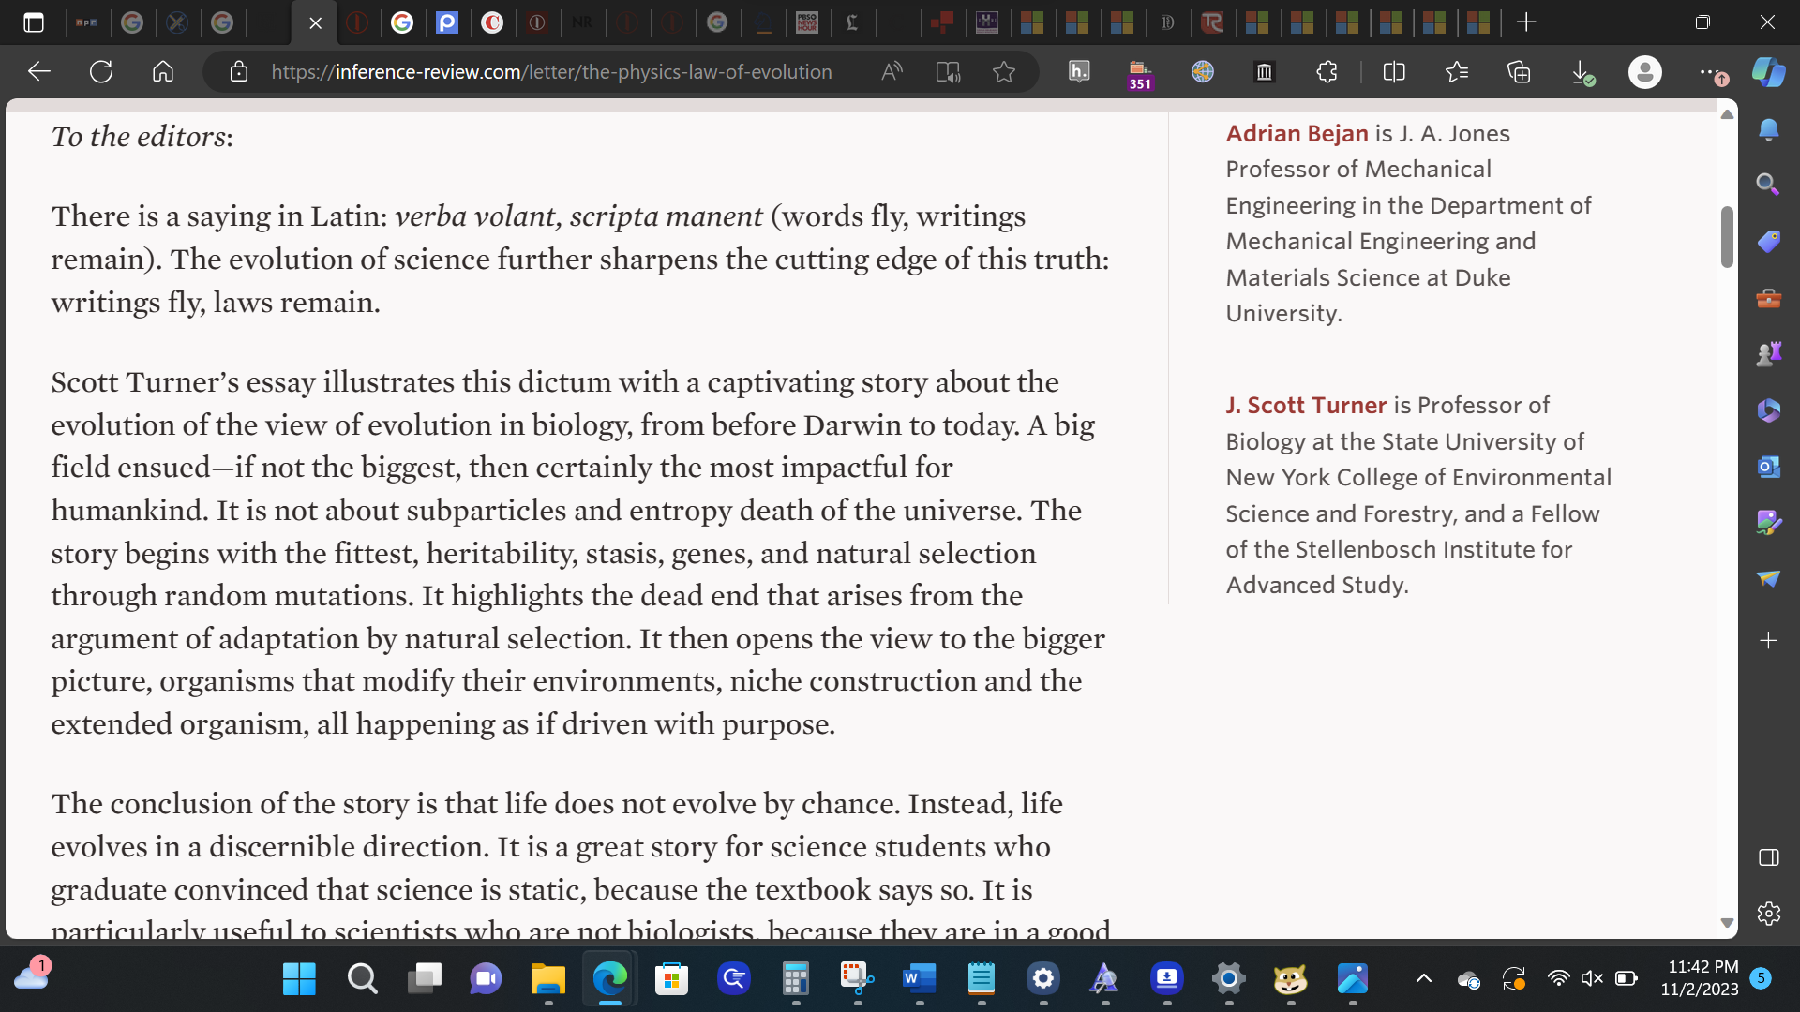Screen dimensions: 1800x1012
Task: Open sidebar Shopping tag
Action: [1768, 242]
